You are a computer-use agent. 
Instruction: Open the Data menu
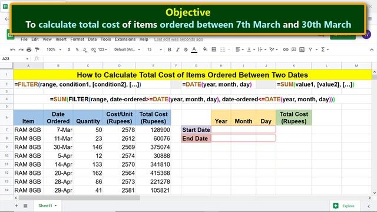[92, 39]
